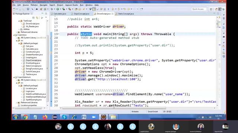This screenshot has height=133, width=238.
Task: Open the Window menu
Action: tap(89, 5)
